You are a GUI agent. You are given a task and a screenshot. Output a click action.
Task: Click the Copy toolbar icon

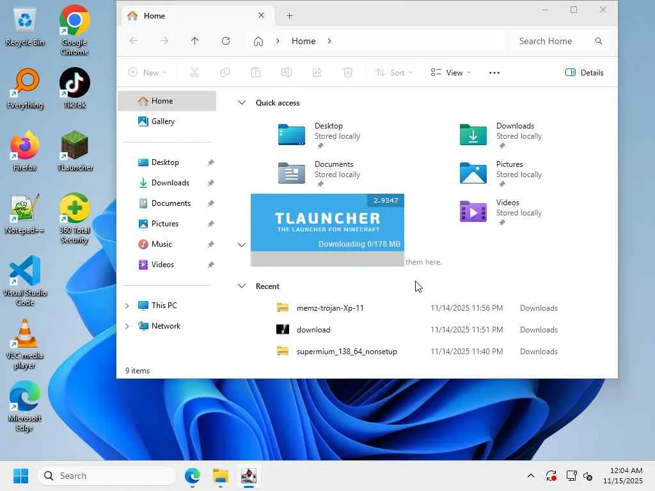pos(225,72)
